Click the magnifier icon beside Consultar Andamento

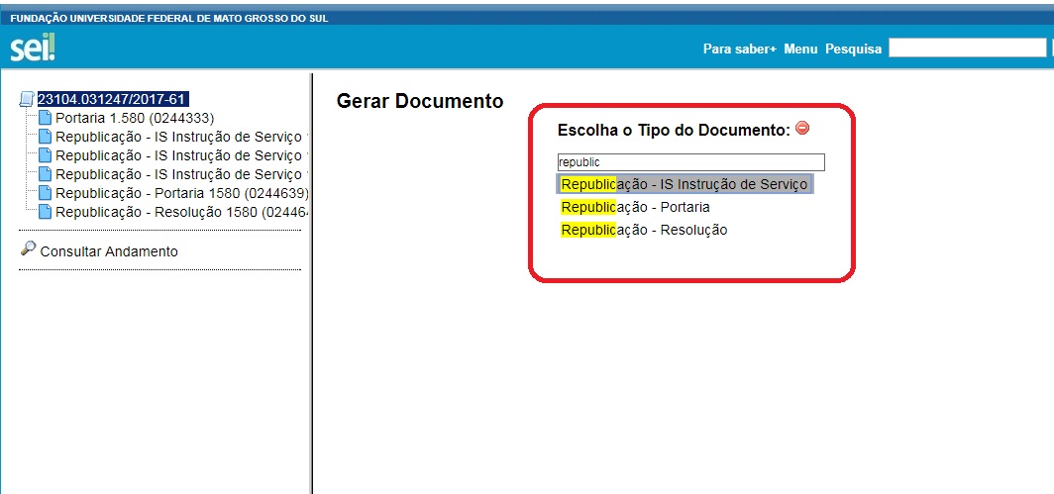point(28,249)
